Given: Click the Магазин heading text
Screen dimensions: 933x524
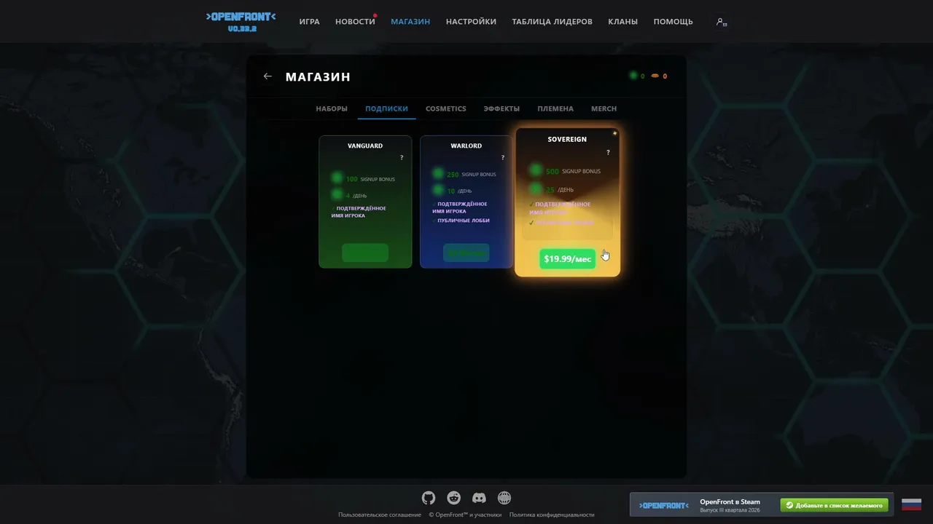Looking at the screenshot, I should pyautogui.click(x=318, y=76).
